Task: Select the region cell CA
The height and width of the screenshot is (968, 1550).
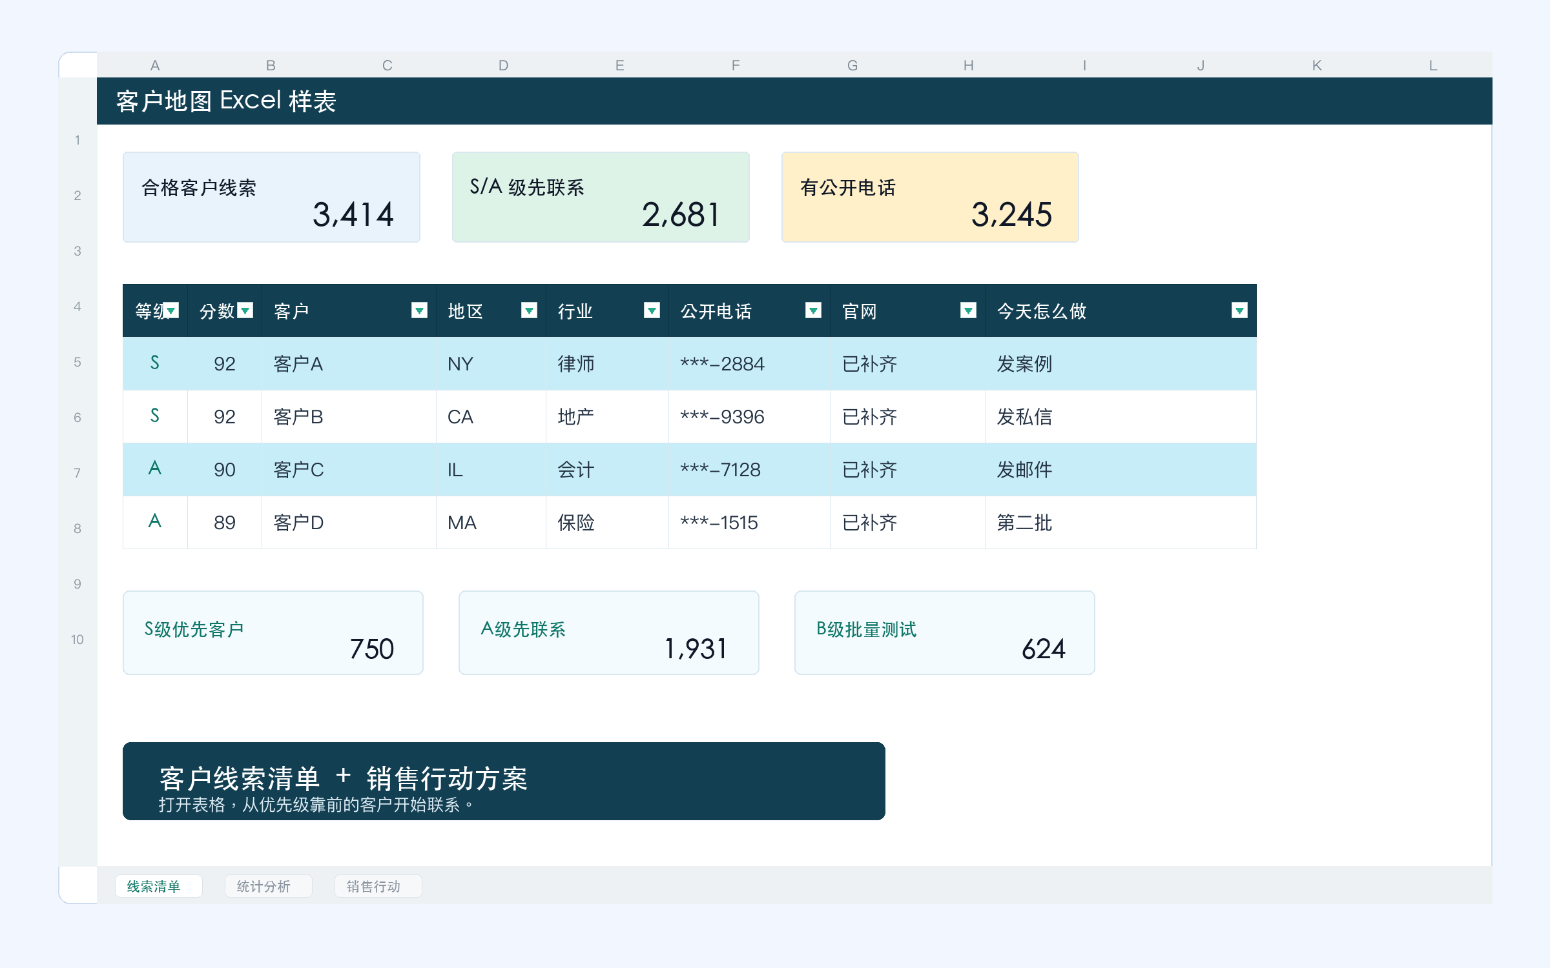Action: [491, 417]
